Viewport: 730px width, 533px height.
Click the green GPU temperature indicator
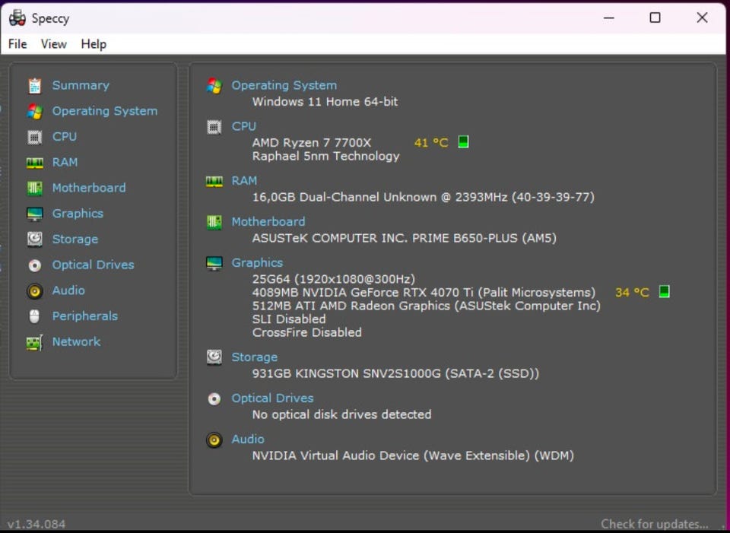(665, 291)
